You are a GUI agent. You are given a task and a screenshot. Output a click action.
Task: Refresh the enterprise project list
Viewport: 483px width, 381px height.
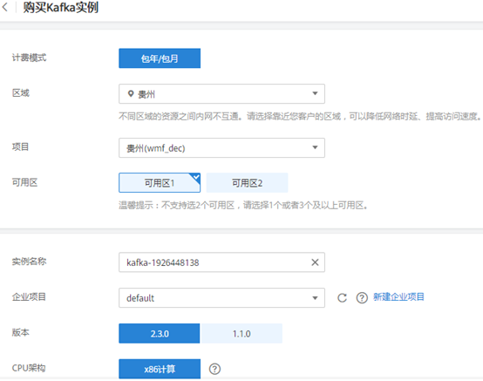click(x=342, y=298)
